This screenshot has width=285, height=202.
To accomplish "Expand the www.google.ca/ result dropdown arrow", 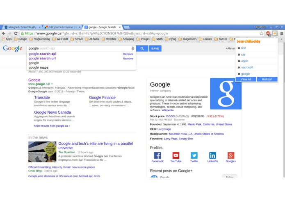I will click(52, 84).
